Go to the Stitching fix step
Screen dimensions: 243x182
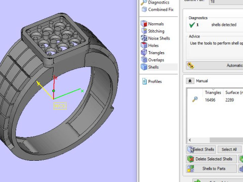156,31
